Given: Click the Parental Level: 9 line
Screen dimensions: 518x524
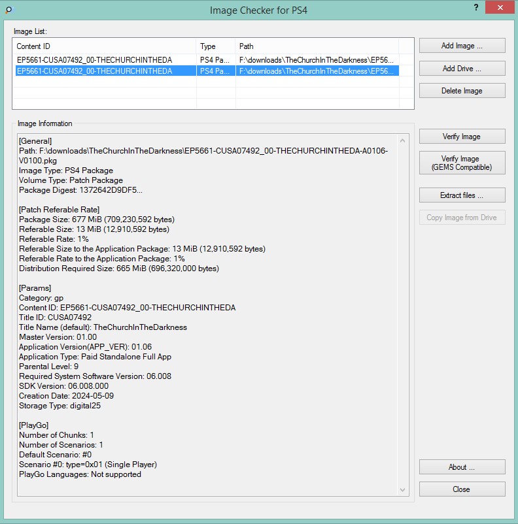Looking at the screenshot, I should [49, 367].
